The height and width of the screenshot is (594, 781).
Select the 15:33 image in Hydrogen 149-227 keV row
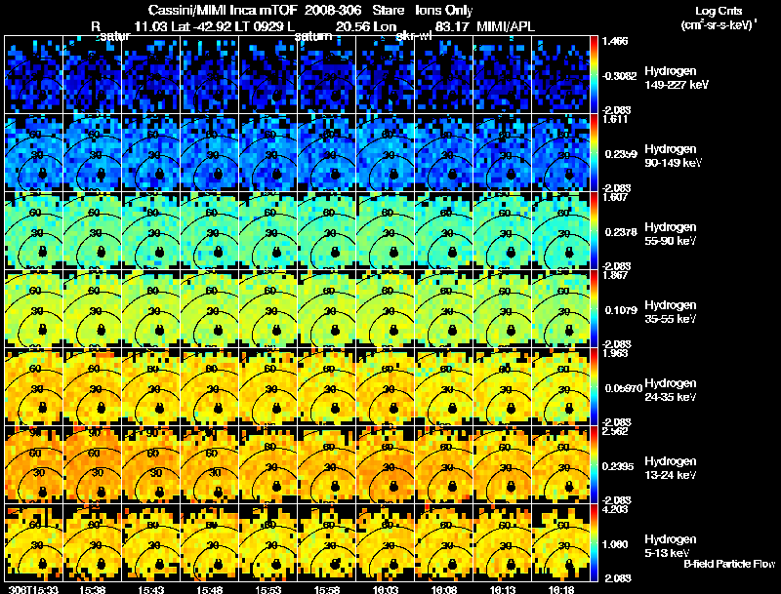[34, 74]
